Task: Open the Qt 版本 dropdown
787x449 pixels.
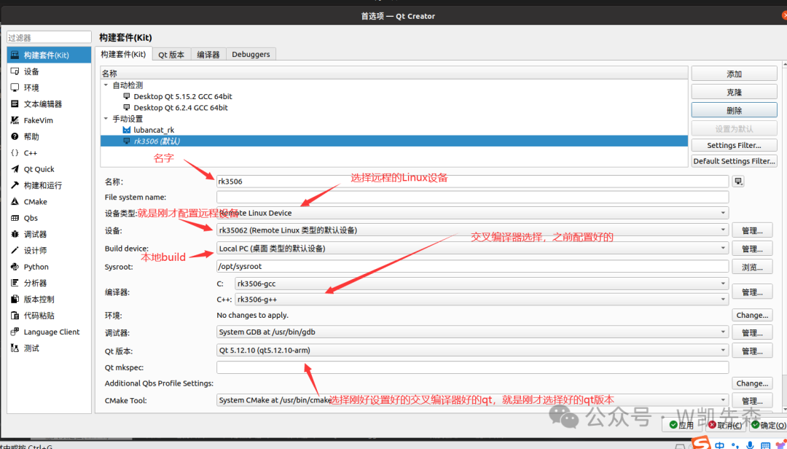Action: click(x=472, y=350)
